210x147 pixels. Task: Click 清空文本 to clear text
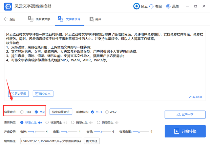point(43,94)
